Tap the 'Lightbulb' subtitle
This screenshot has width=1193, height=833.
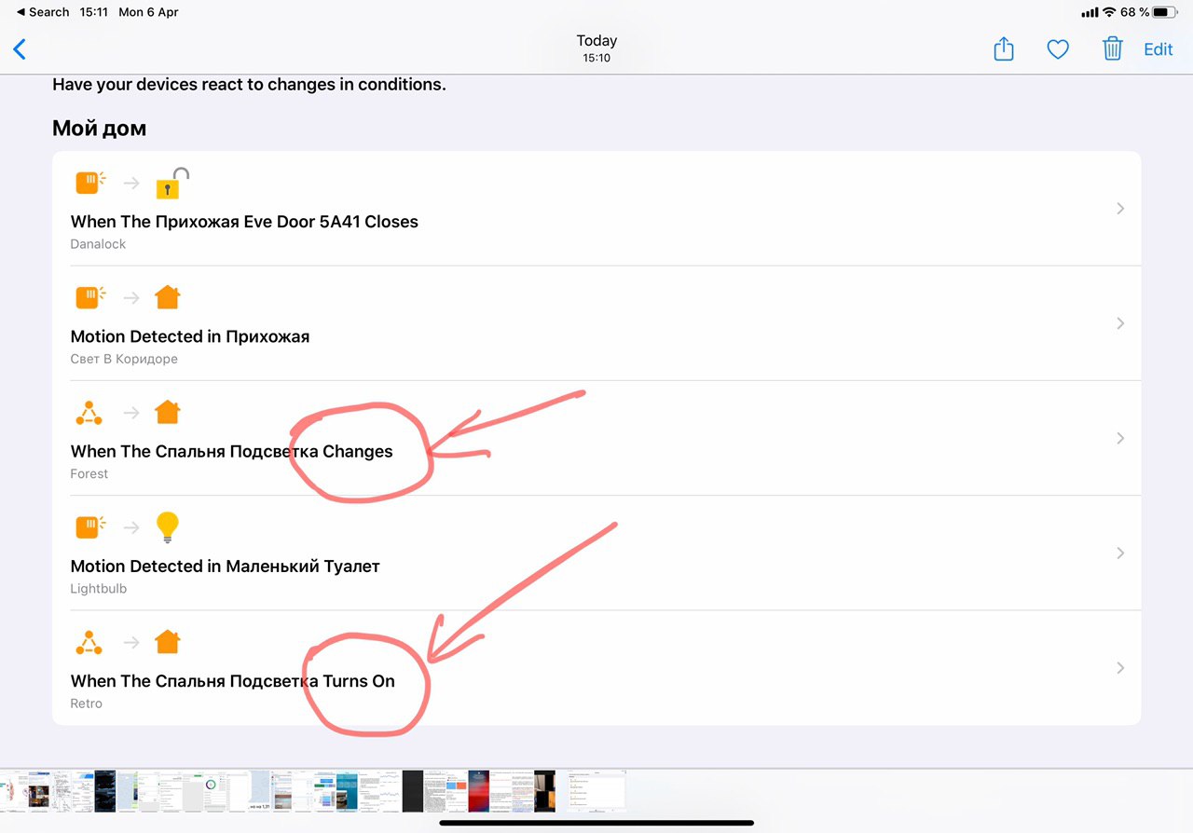[x=99, y=589]
